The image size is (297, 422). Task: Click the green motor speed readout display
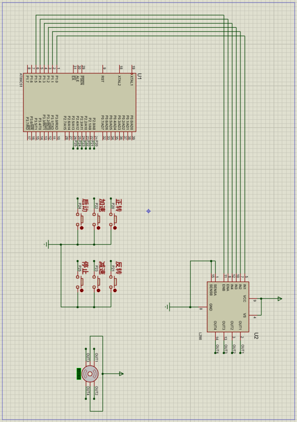coord(79,374)
